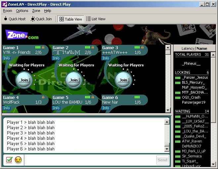The height and width of the screenshot is (169, 218).
Task: Open the Room menu
Action: [x=8, y=11]
